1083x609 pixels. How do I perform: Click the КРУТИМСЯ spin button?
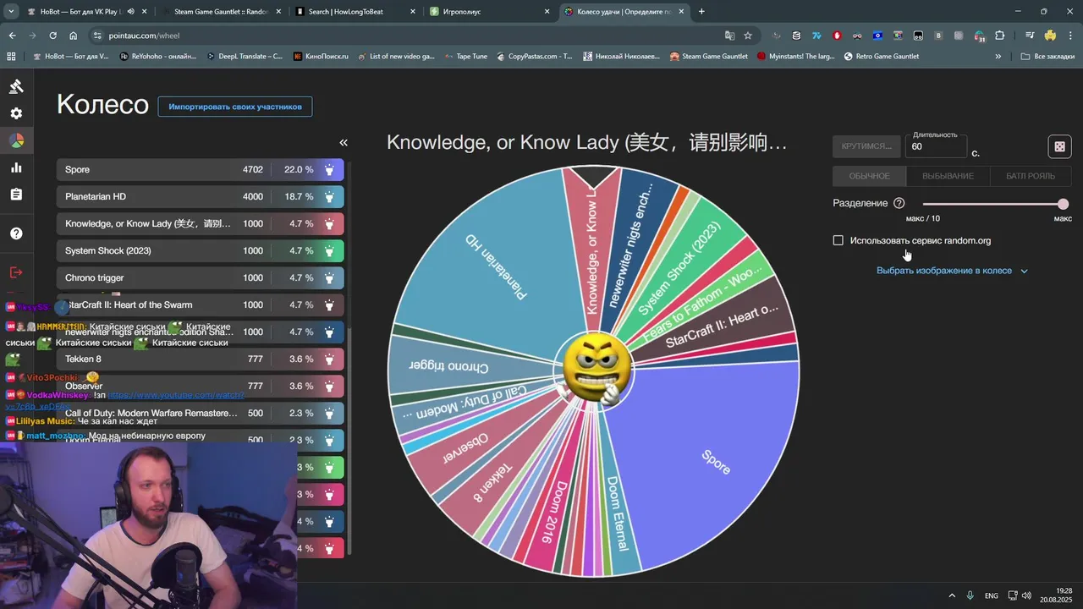click(x=866, y=146)
